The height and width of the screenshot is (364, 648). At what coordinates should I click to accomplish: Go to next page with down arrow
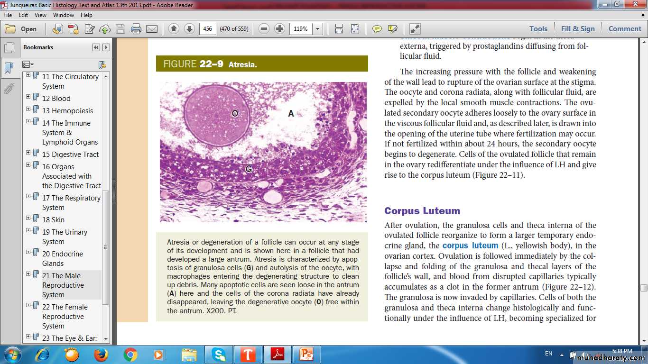189,29
